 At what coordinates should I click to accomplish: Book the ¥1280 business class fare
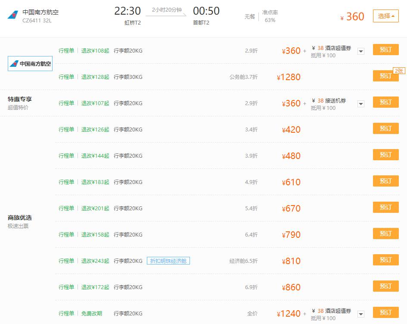point(385,75)
